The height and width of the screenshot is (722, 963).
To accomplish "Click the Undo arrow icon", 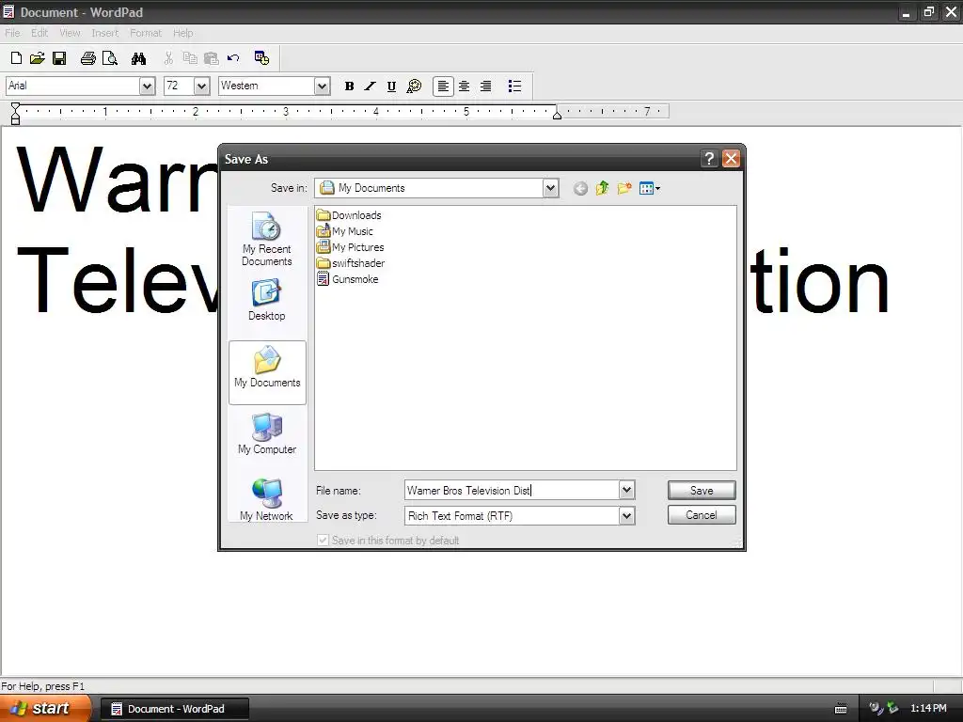I will [233, 58].
